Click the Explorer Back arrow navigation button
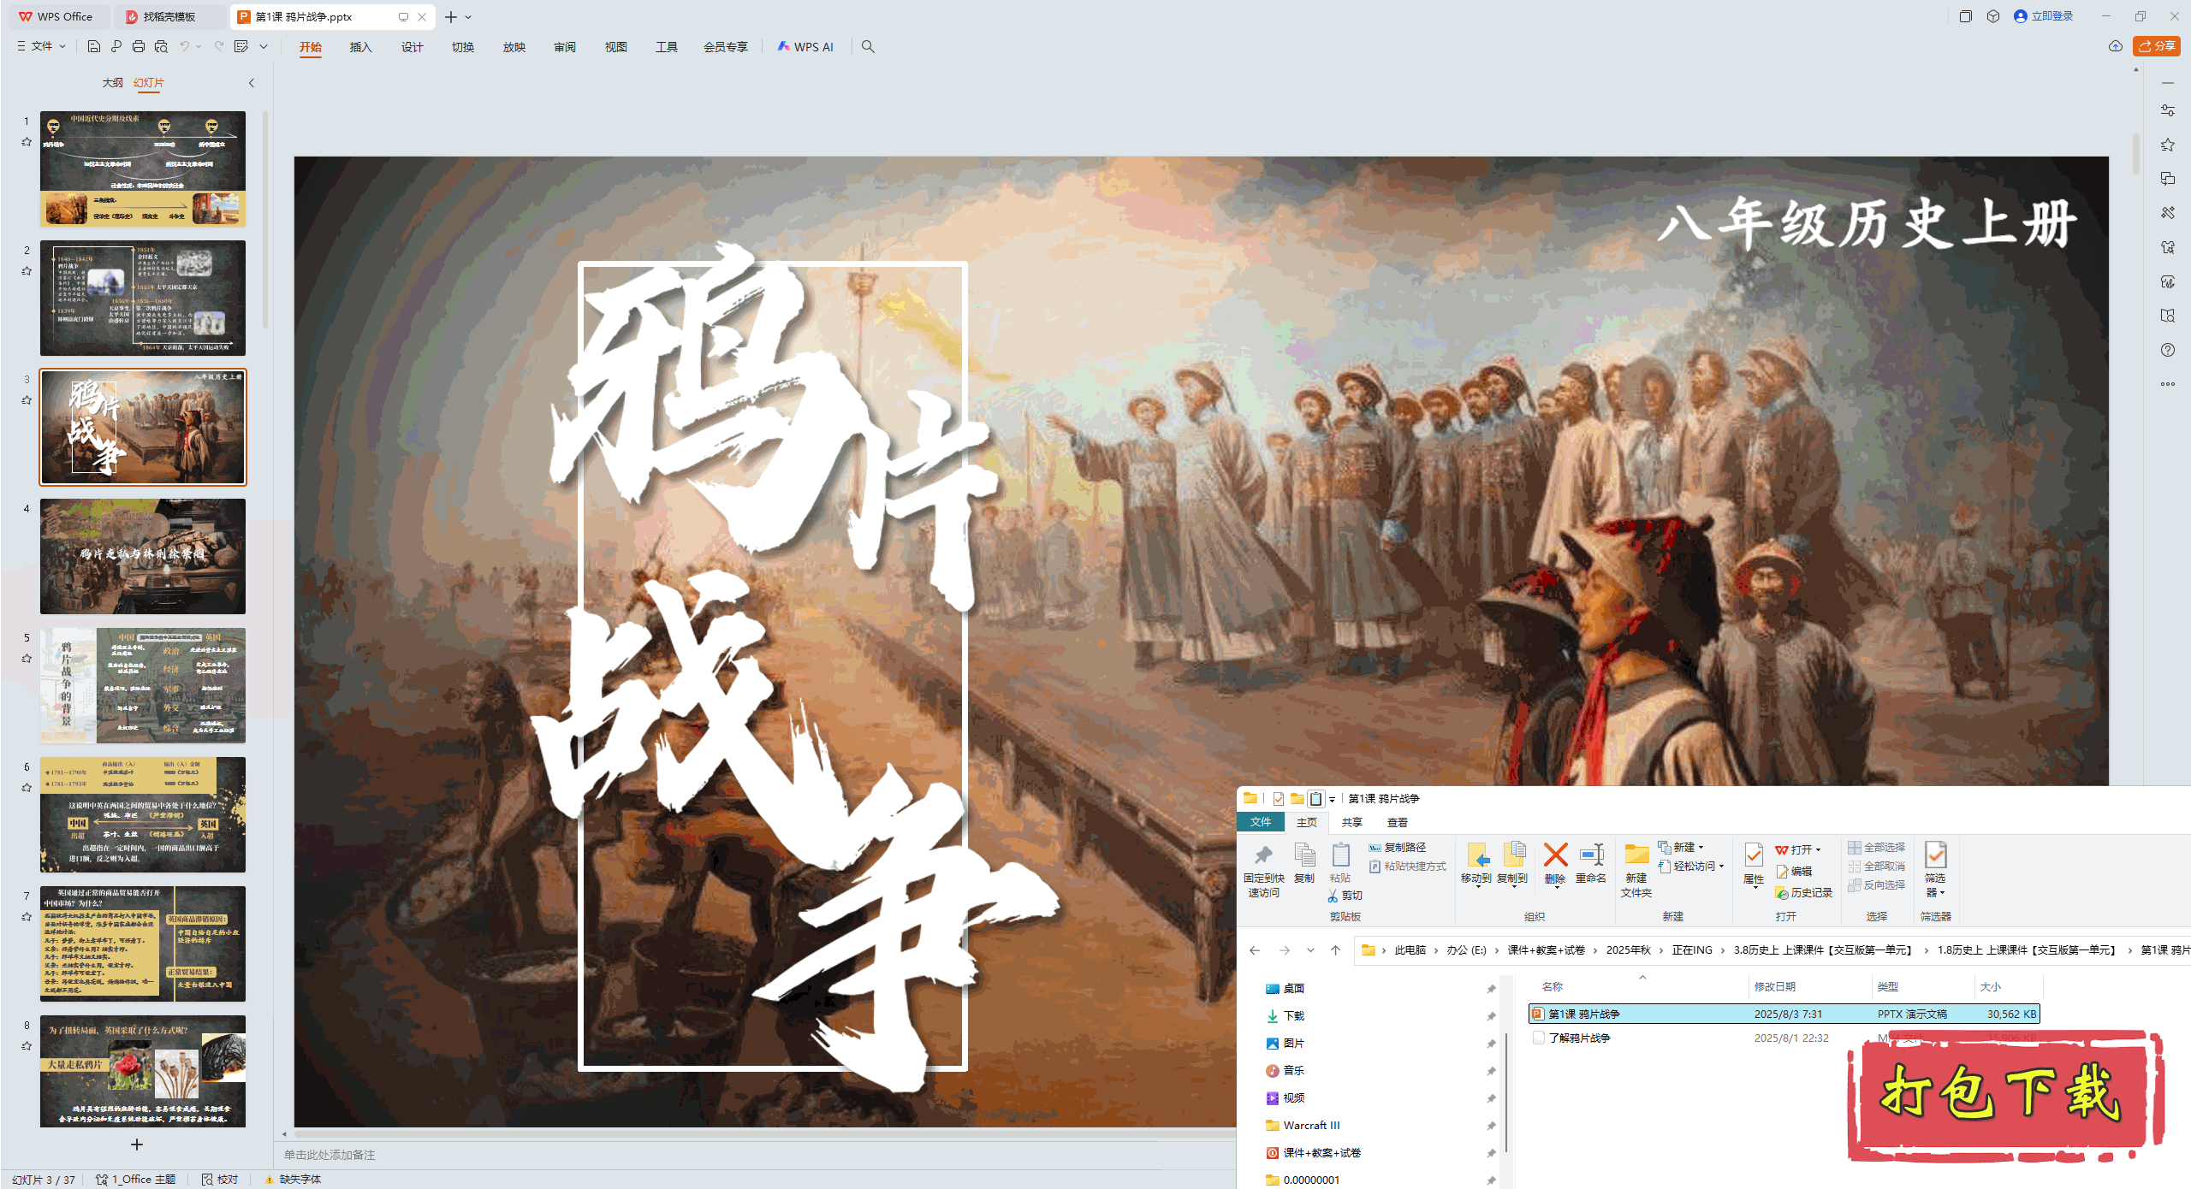Image resolution: width=2191 pixels, height=1189 pixels. tap(1255, 950)
